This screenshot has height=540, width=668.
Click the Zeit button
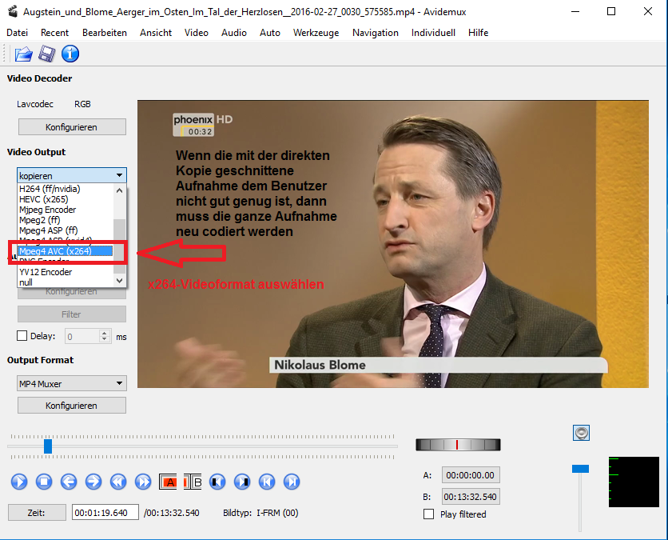click(x=37, y=513)
